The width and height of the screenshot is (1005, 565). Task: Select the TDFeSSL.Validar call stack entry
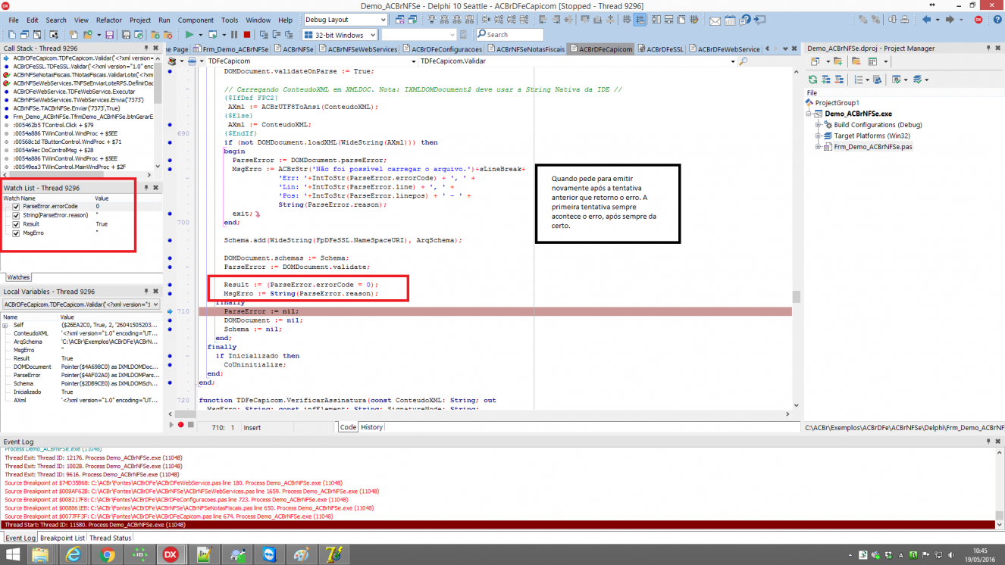pyautogui.click(x=83, y=67)
